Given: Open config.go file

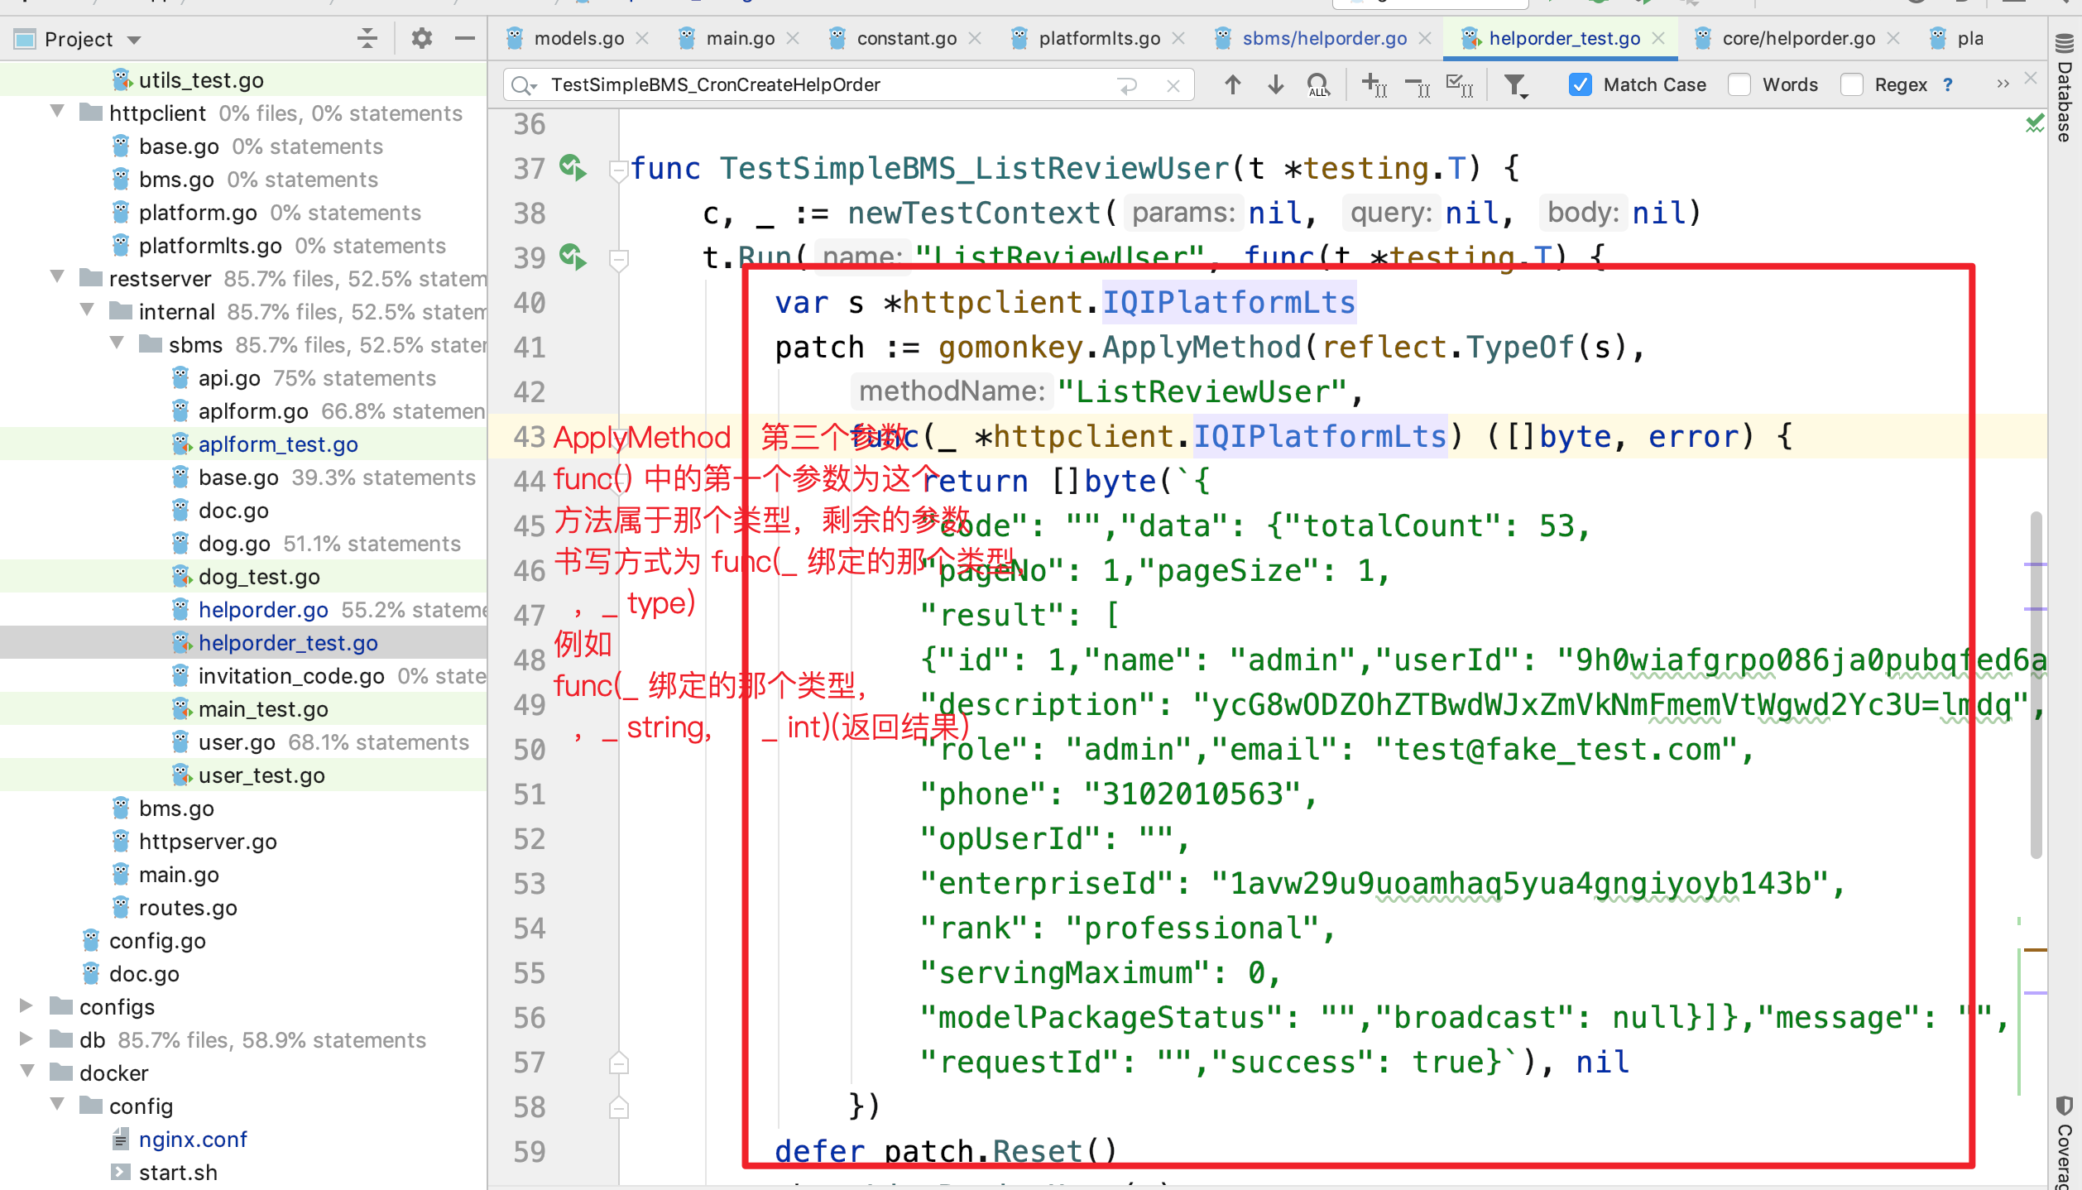Looking at the screenshot, I should tap(157, 941).
